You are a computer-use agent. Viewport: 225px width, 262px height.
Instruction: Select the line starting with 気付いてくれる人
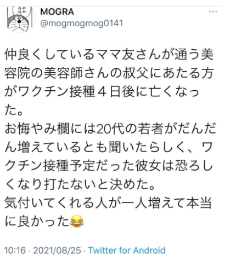pos(108,203)
